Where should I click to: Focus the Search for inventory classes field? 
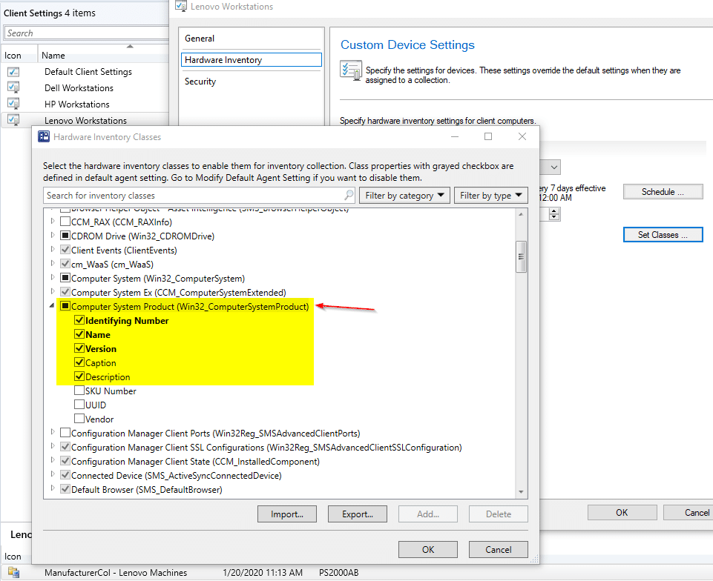tap(193, 196)
